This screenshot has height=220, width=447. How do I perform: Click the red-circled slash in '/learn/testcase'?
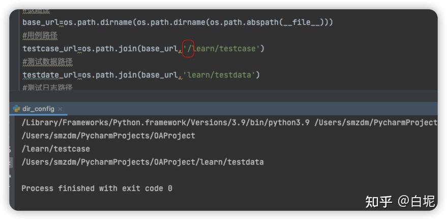[189, 49]
